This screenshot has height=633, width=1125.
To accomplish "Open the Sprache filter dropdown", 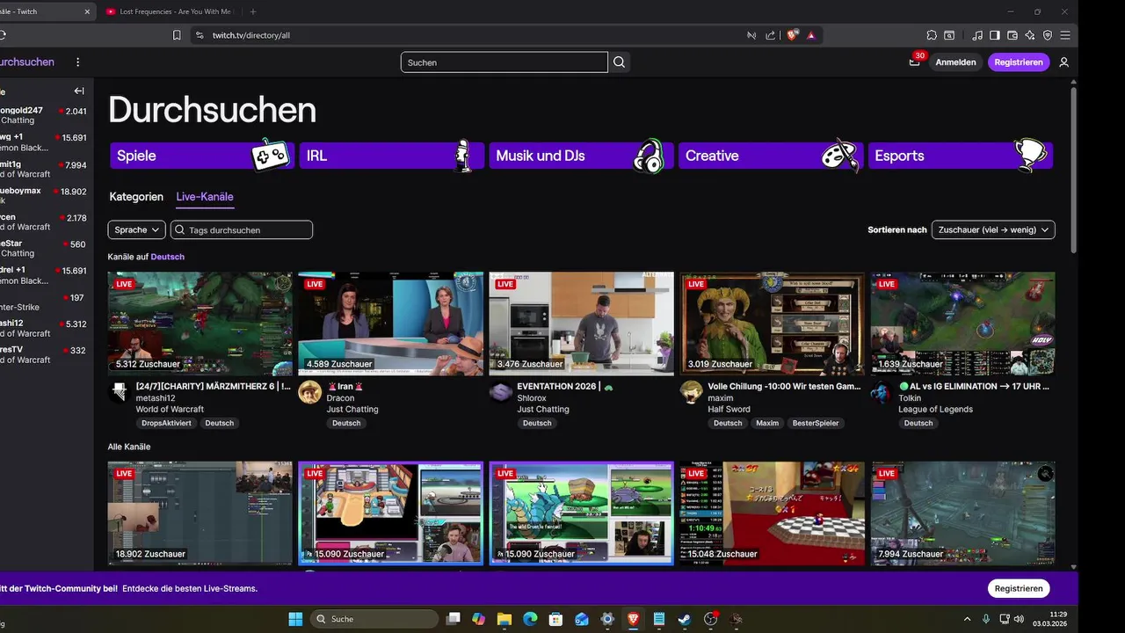I will pyautogui.click(x=136, y=229).
